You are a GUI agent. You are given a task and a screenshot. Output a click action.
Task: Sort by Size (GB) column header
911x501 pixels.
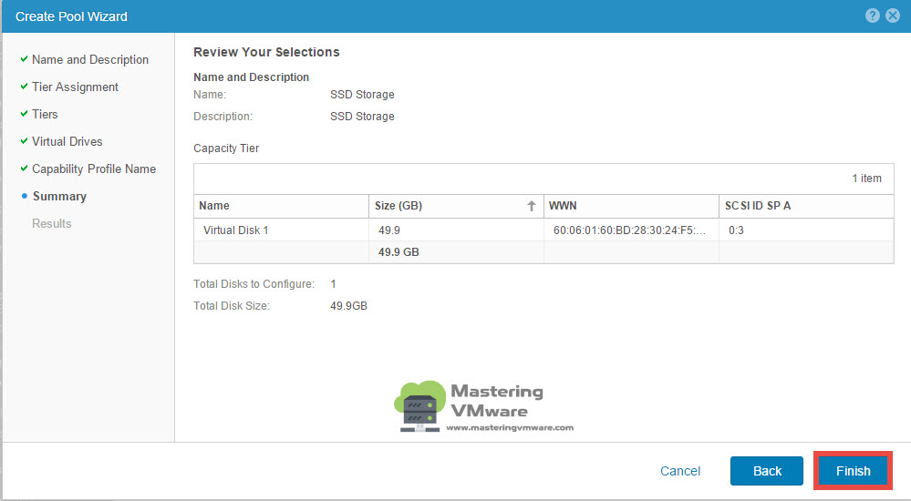[456, 206]
